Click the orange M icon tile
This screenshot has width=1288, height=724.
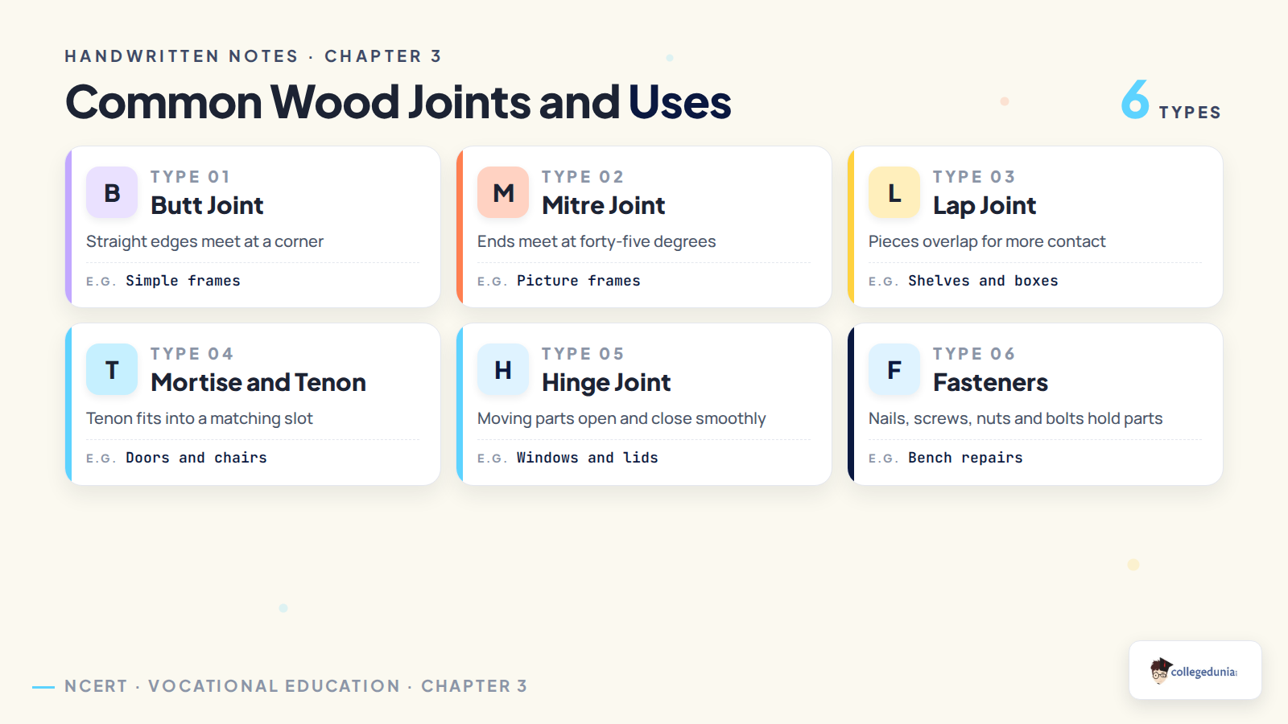pyautogui.click(x=503, y=192)
